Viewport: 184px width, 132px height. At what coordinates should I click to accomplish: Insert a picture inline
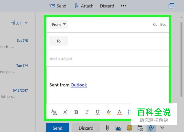tap(118, 128)
